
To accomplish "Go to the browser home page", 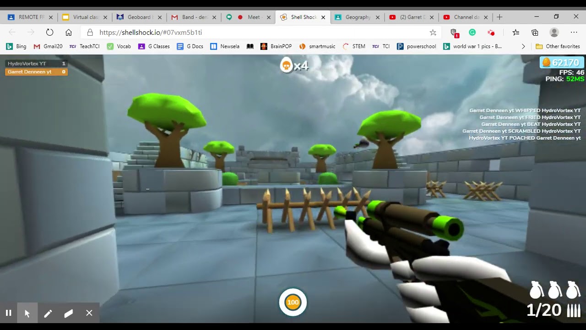I will [x=69, y=33].
